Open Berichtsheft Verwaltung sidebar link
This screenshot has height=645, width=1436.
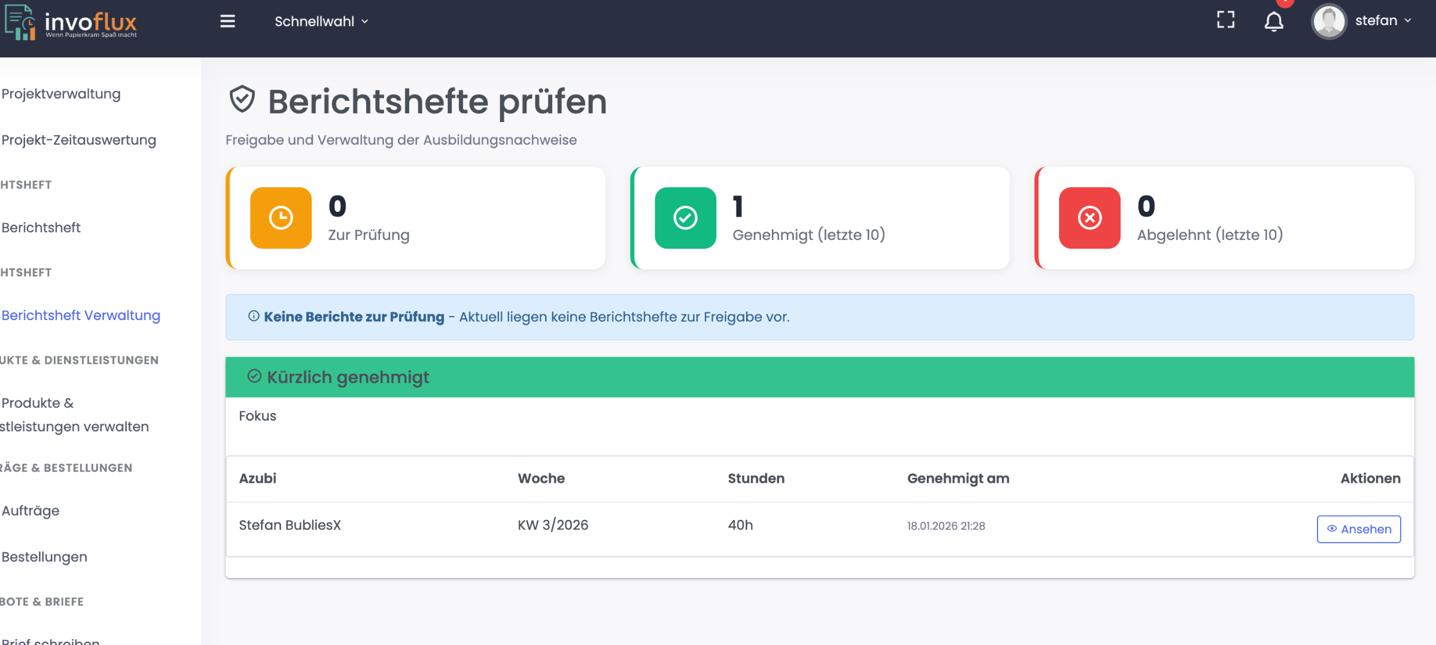[81, 315]
